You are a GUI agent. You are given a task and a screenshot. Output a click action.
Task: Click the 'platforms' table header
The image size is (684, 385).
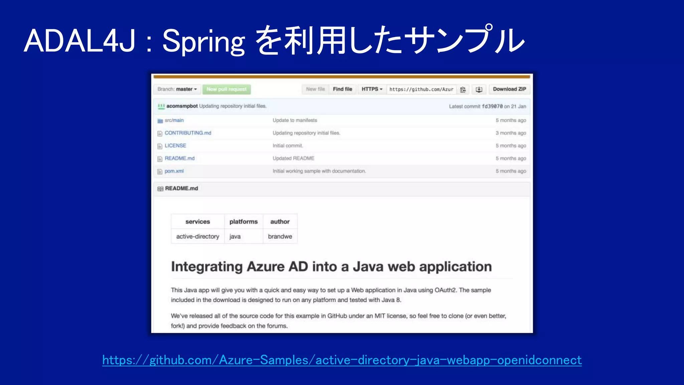[x=243, y=222]
